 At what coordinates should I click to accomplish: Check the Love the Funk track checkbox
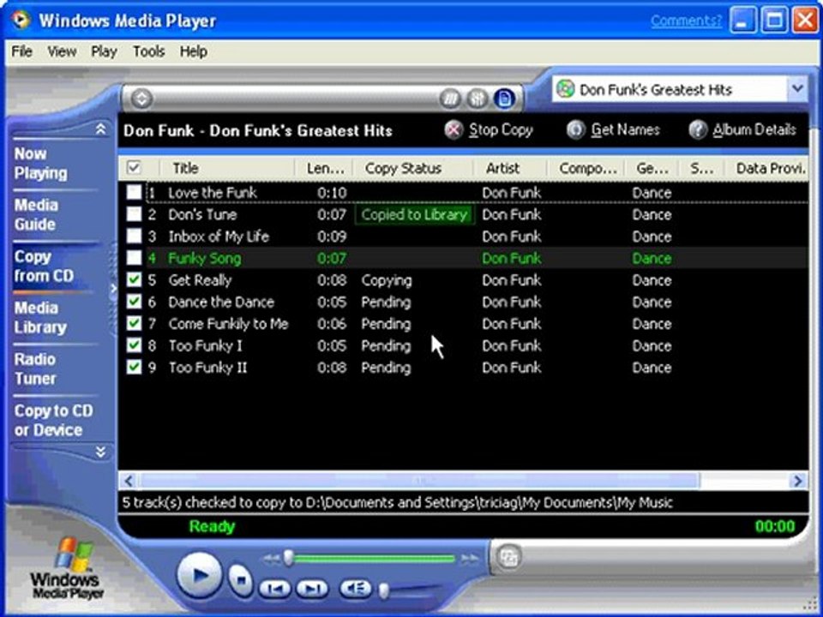tap(135, 193)
